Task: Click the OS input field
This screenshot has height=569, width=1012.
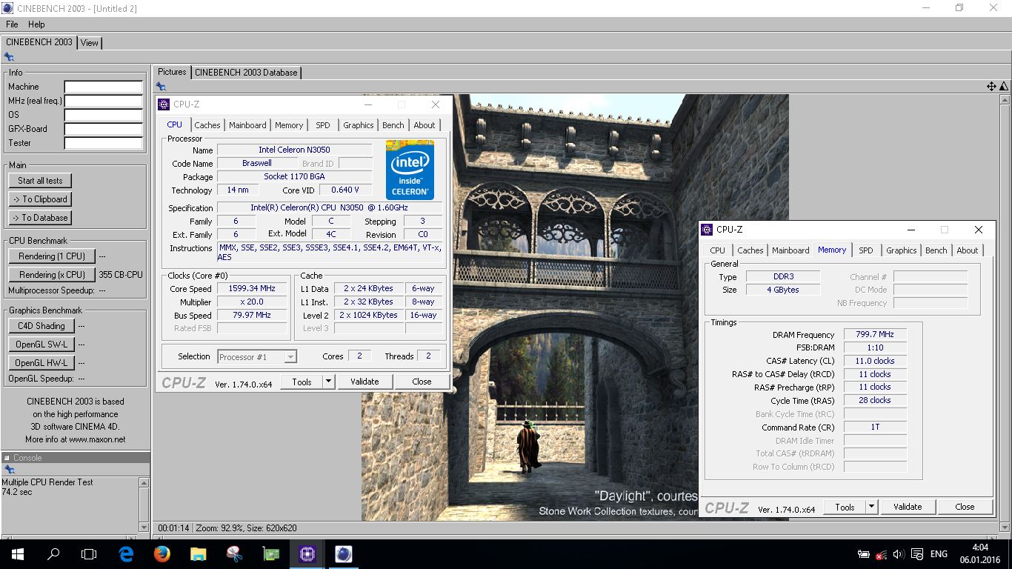Action: tap(103, 116)
